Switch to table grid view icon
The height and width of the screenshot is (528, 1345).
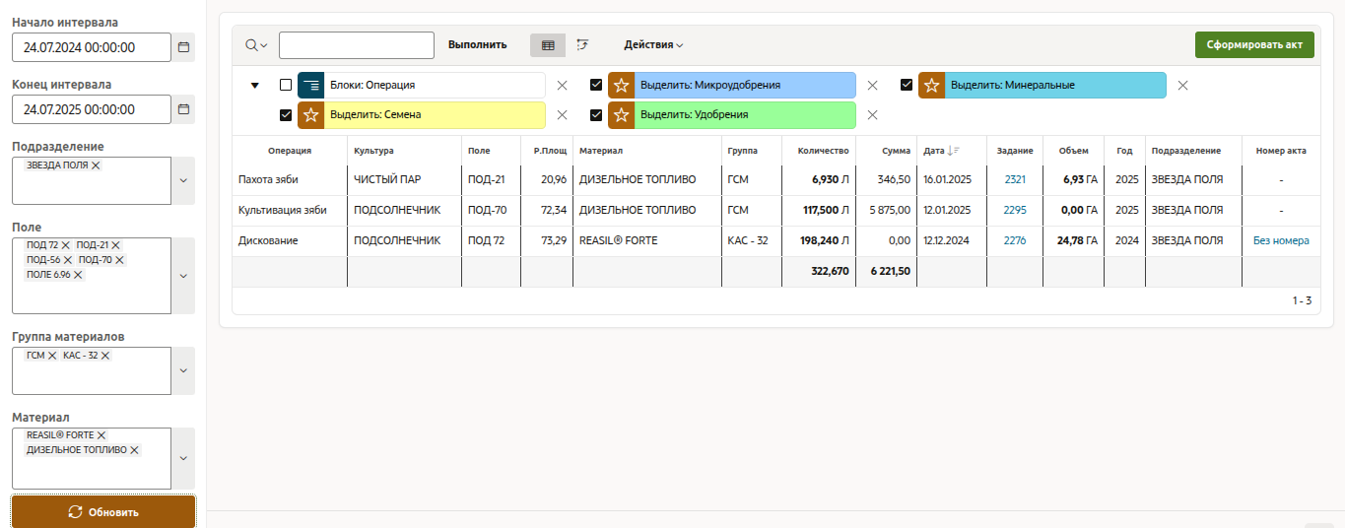[548, 45]
